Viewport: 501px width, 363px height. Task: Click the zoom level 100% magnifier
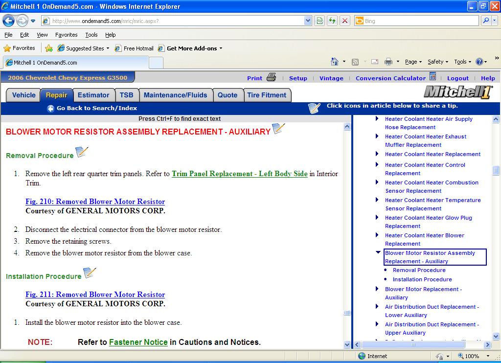coord(461,356)
